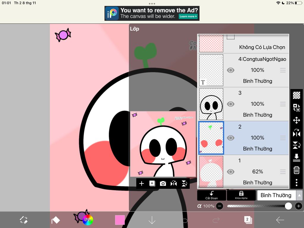304x228 pixels.
Task: Tap the 62% opacity value of layer 1
Action: coord(257,172)
